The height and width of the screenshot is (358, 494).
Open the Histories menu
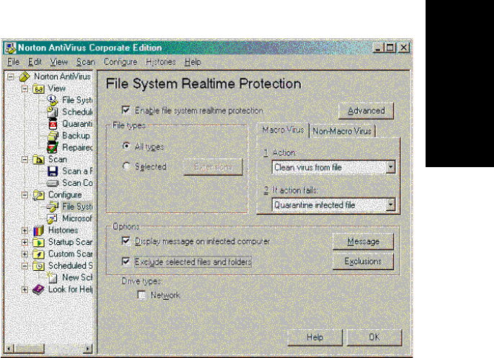tap(161, 62)
